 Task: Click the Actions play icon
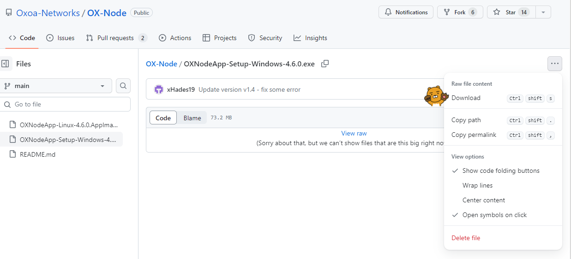tap(162, 38)
